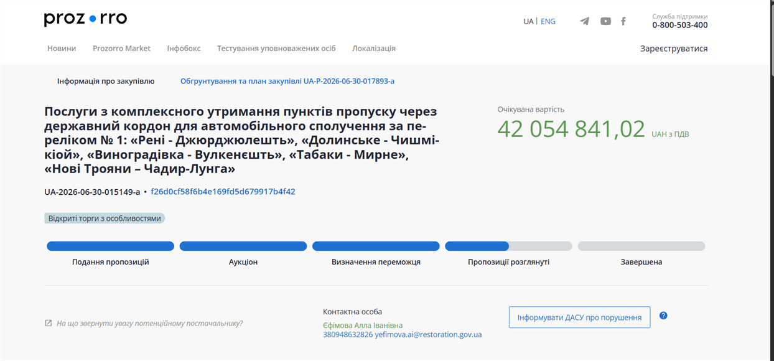Click the Визначення переможця stage label
This screenshot has width=774, height=361.
pyautogui.click(x=376, y=262)
